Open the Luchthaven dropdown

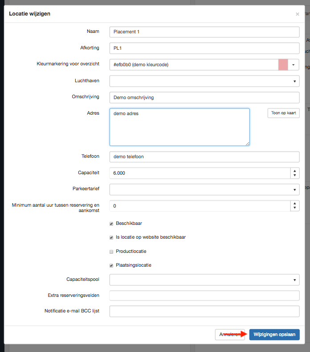pos(204,81)
